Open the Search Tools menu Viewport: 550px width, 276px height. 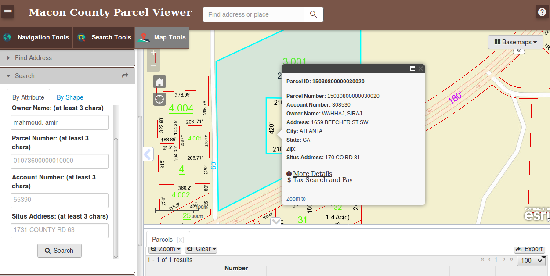(x=104, y=37)
